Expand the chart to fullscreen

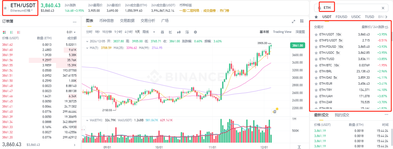click(293, 21)
